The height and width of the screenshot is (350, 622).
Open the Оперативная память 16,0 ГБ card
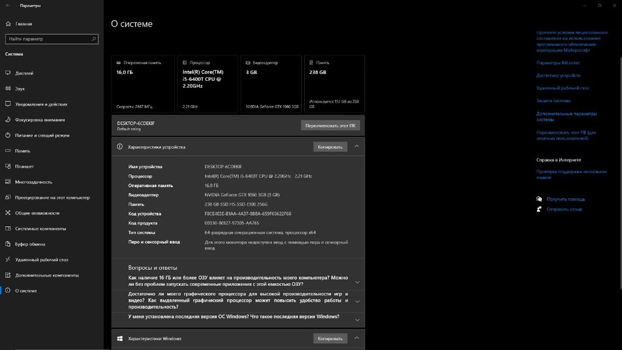pyautogui.click(x=143, y=84)
